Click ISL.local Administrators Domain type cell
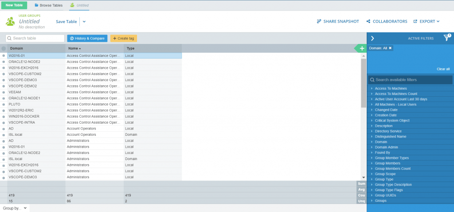Viewport: 454px width, 212px height. [153, 159]
